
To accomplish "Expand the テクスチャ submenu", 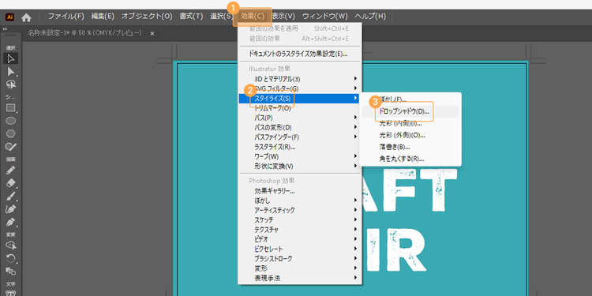I will pos(300,230).
